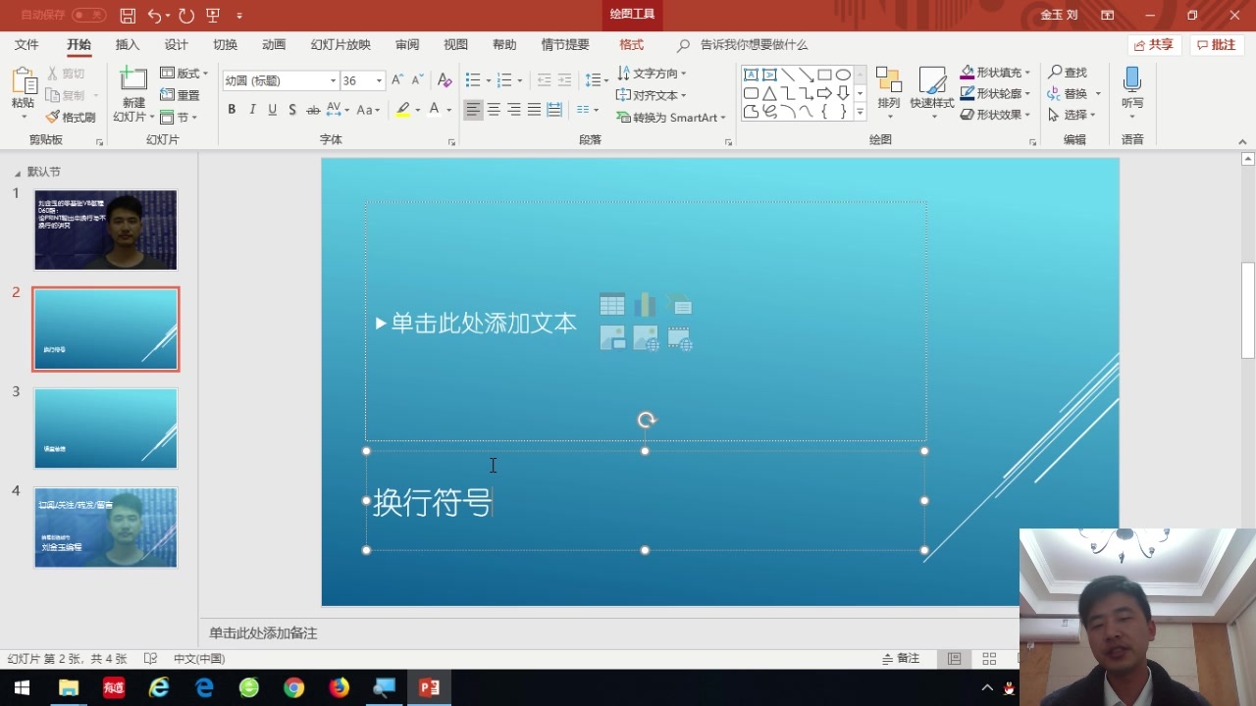Toggle the AutoSave (自动保存) switch
Image resolution: width=1256 pixels, height=706 pixels.
click(88, 16)
